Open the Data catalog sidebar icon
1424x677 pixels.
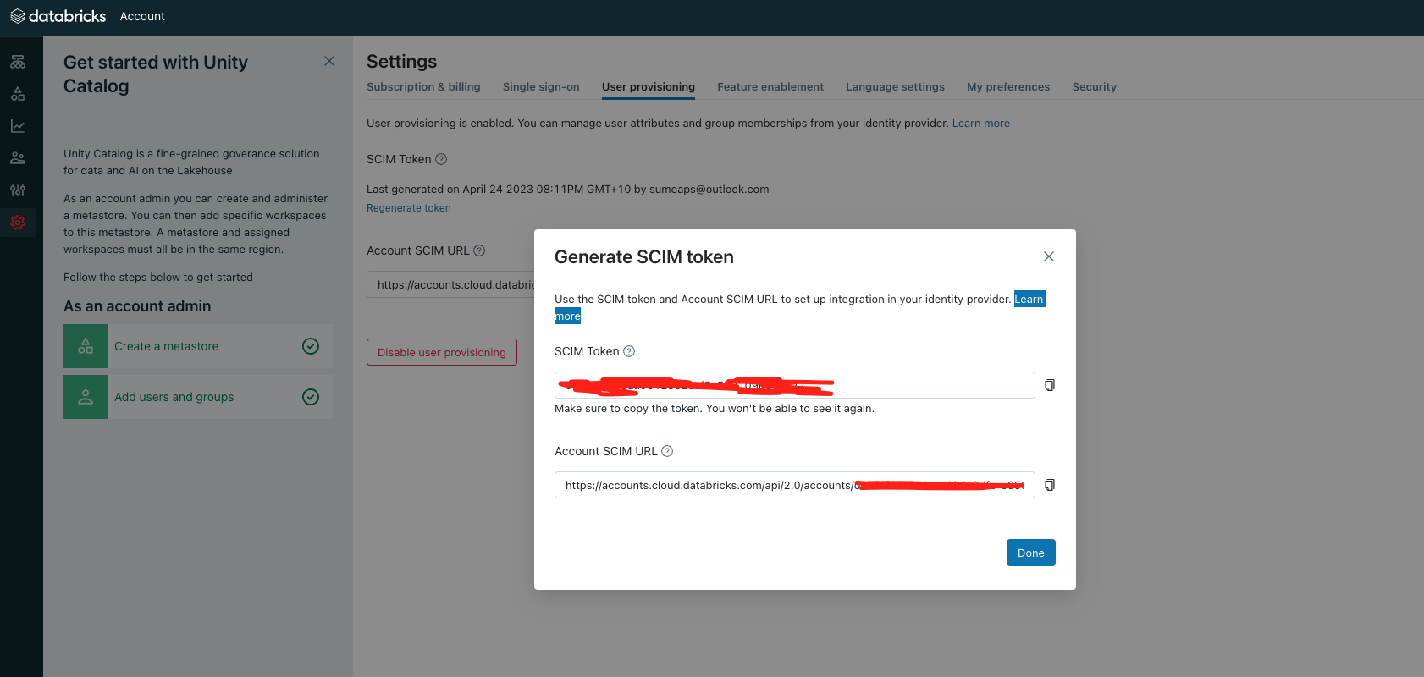[18, 94]
